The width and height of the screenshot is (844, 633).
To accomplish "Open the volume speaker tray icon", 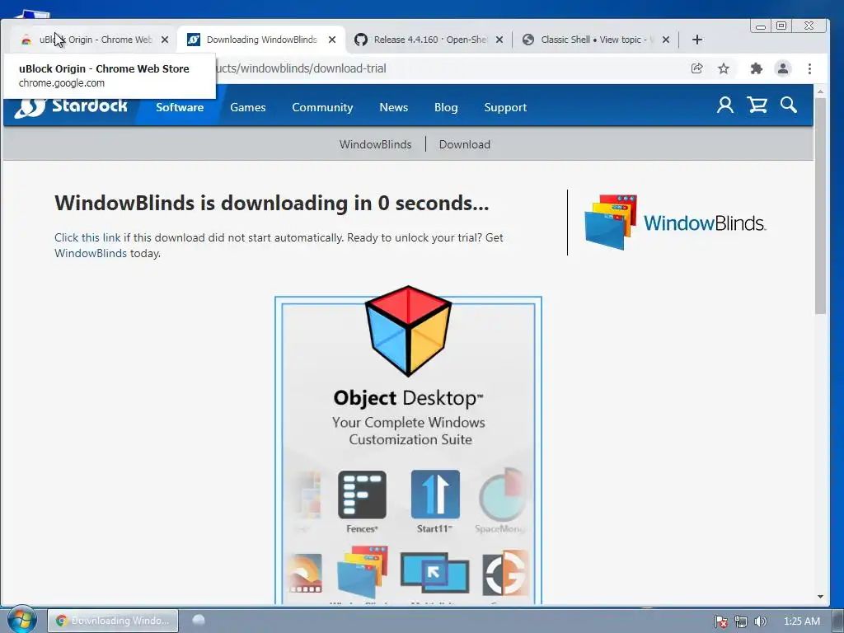I will [760, 621].
